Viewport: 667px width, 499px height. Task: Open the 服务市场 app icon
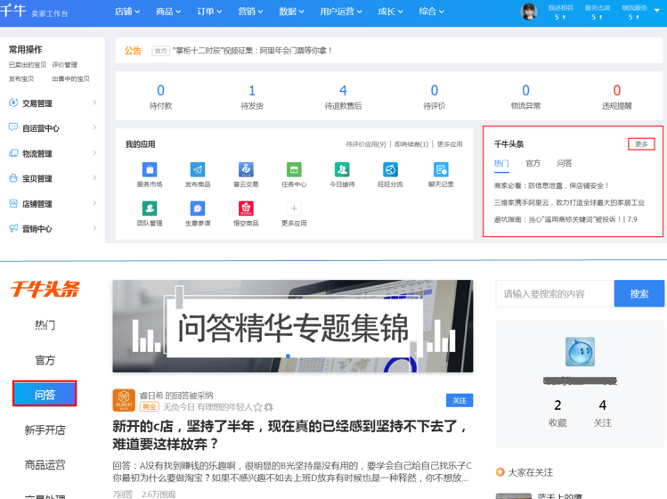[x=150, y=169]
